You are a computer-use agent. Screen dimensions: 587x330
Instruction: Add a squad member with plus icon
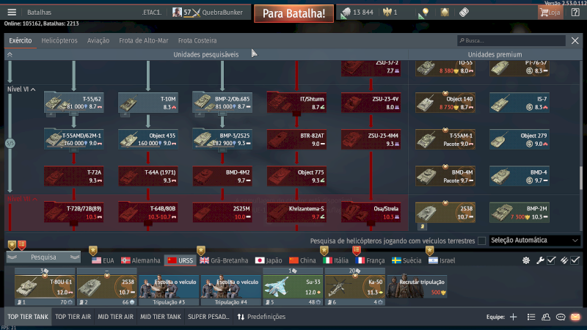coord(513,318)
